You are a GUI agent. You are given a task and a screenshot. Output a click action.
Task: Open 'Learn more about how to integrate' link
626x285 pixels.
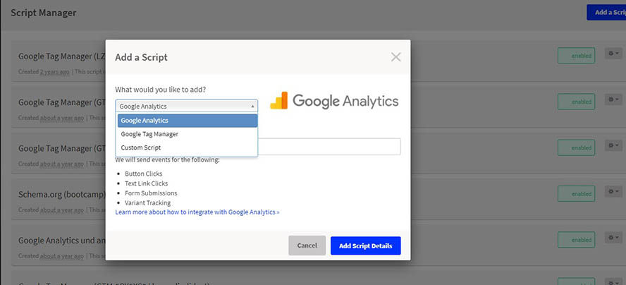[197, 212]
